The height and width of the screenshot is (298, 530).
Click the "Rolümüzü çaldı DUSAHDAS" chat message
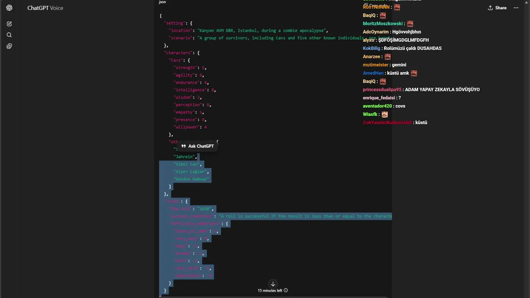413,48
